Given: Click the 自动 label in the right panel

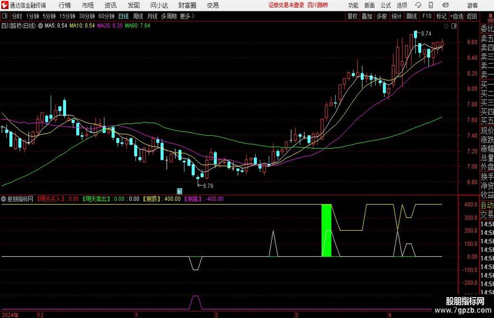Looking at the screenshot, I should coord(487,205).
